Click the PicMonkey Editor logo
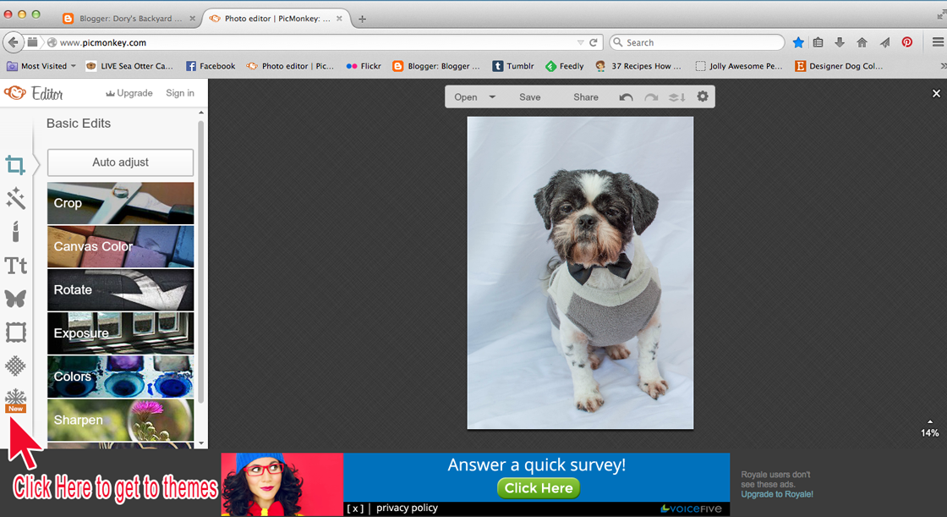Image resolution: width=947 pixels, height=517 pixels. point(33,94)
